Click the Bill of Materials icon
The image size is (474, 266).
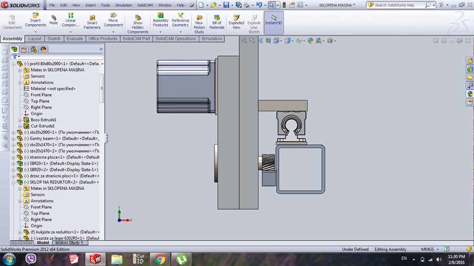(x=217, y=22)
